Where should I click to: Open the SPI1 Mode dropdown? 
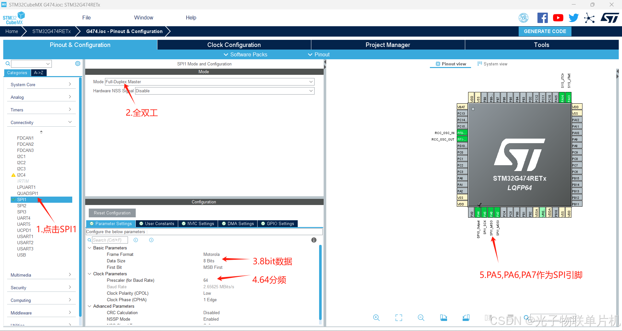210,82
